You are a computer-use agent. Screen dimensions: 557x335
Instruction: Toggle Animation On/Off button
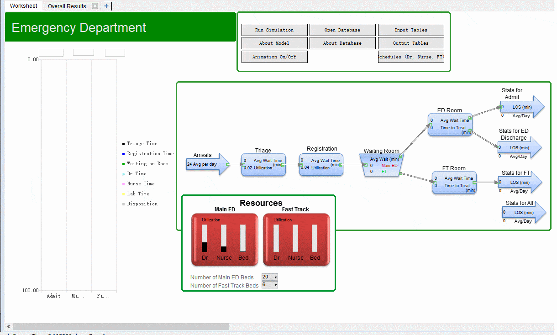274,57
